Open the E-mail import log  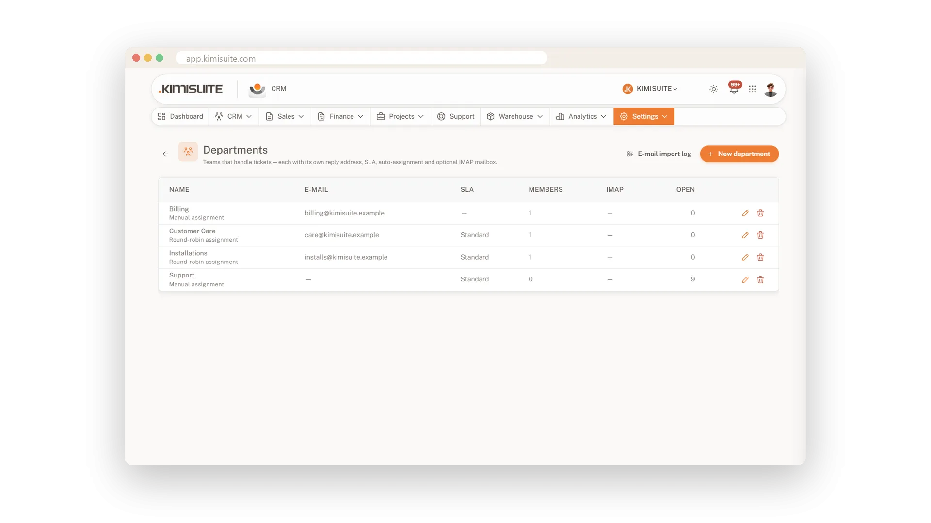(x=659, y=154)
